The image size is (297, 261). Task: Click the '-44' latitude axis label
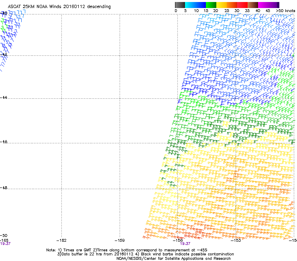4,98
